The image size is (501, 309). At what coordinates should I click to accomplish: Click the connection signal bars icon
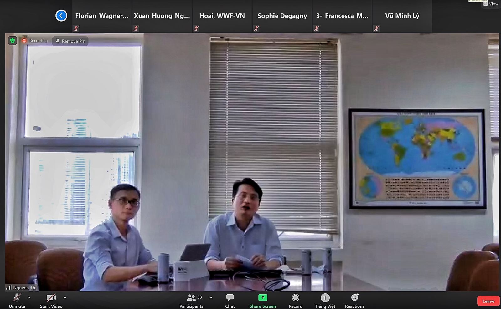tap(9, 287)
